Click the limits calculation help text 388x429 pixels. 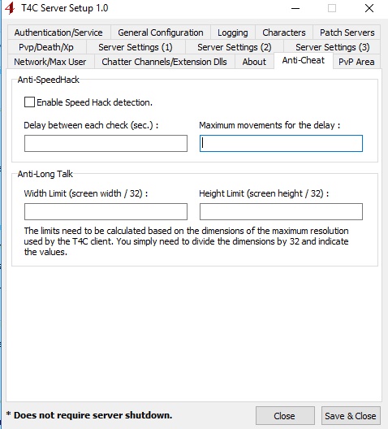click(187, 241)
